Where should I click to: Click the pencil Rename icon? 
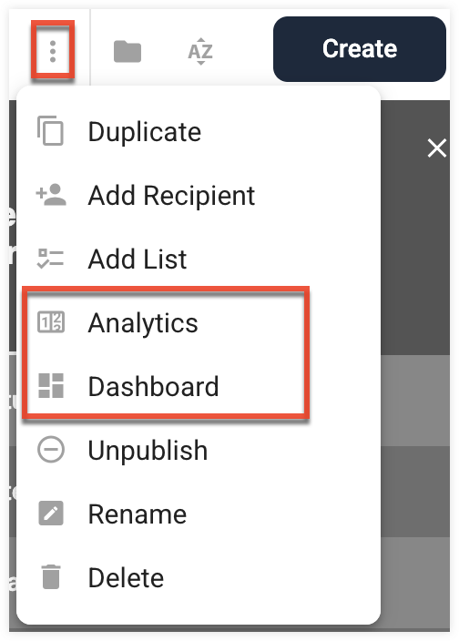pyautogui.click(x=51, y=513)
